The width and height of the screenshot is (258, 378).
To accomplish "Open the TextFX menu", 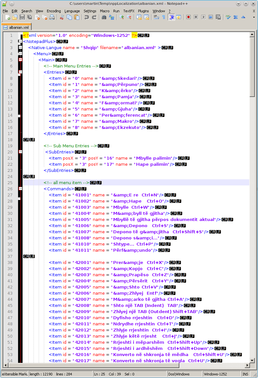I will click(x=129, y=11).
